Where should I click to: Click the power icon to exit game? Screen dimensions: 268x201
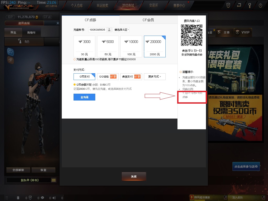(260, 5)
